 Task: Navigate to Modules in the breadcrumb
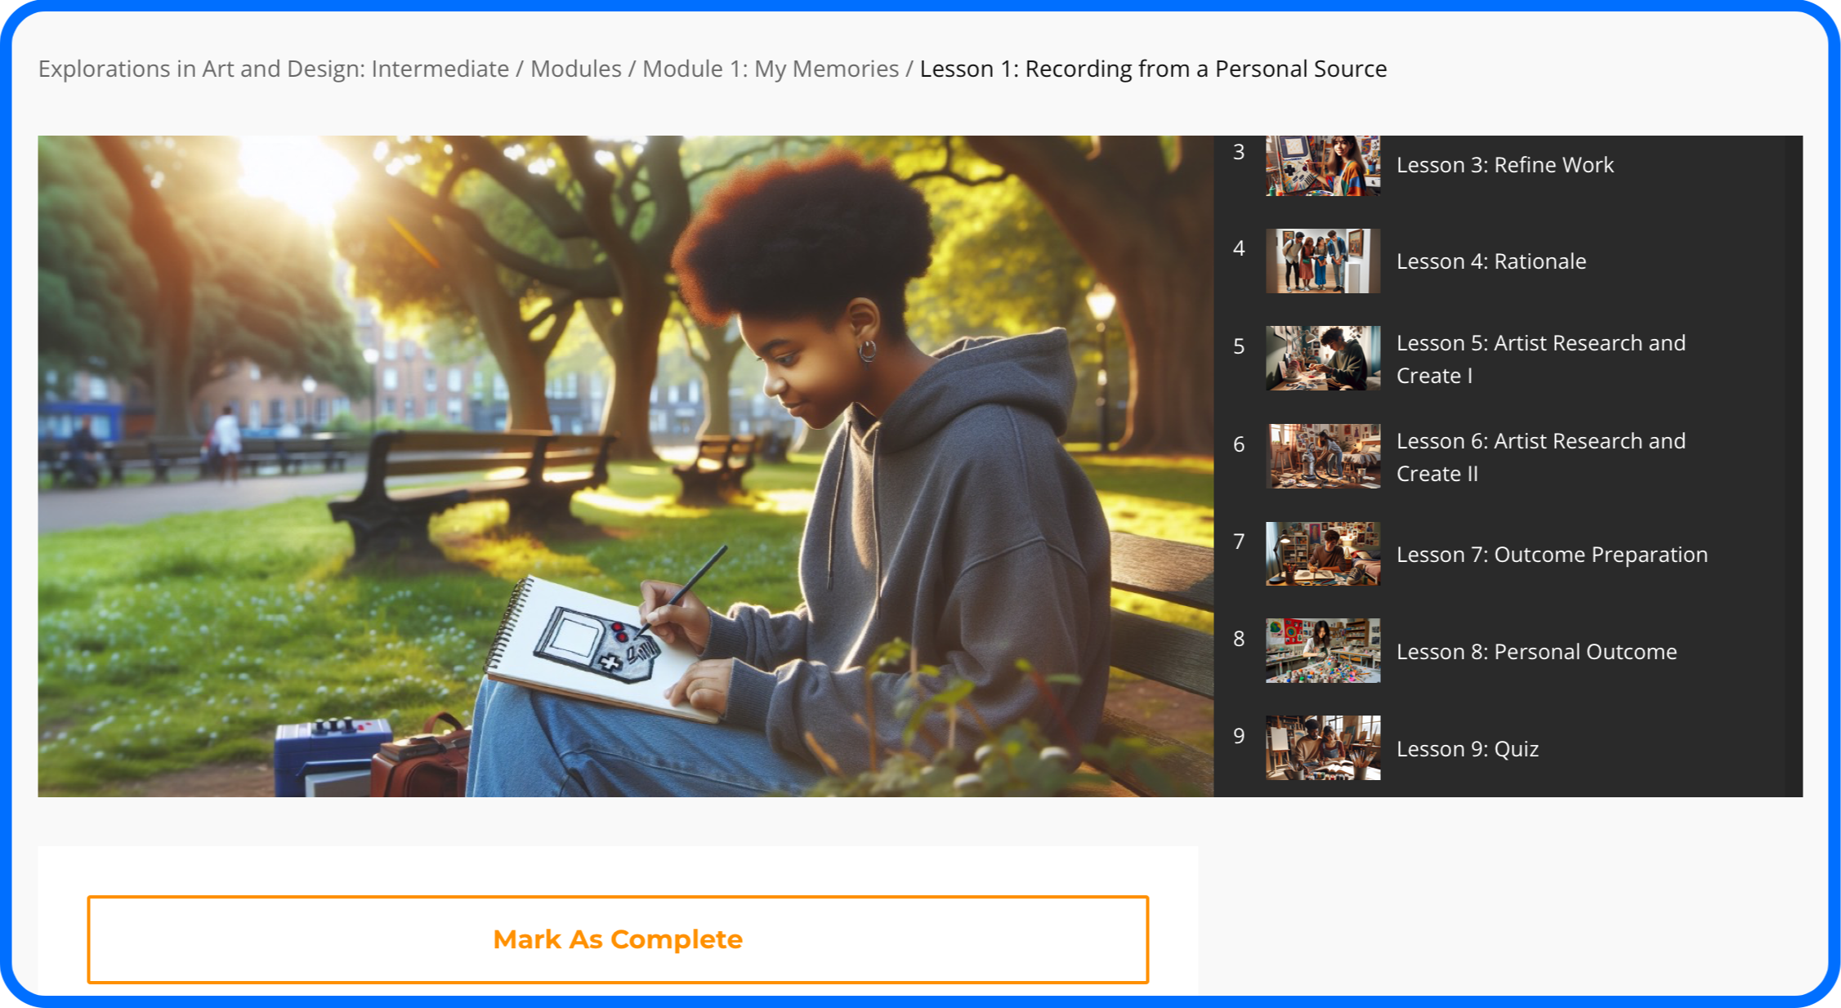click(575, 69)
